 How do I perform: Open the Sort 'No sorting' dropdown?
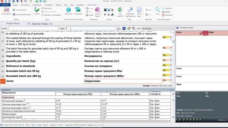point(158,28)
